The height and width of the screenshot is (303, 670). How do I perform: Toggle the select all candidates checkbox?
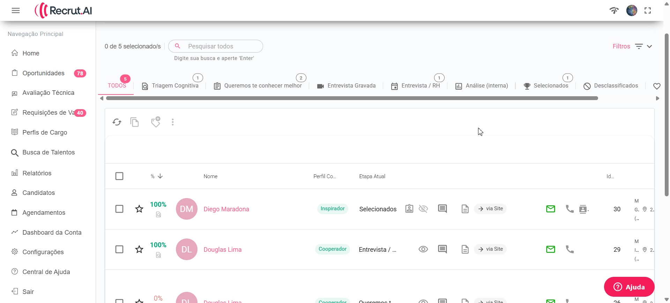119,176
